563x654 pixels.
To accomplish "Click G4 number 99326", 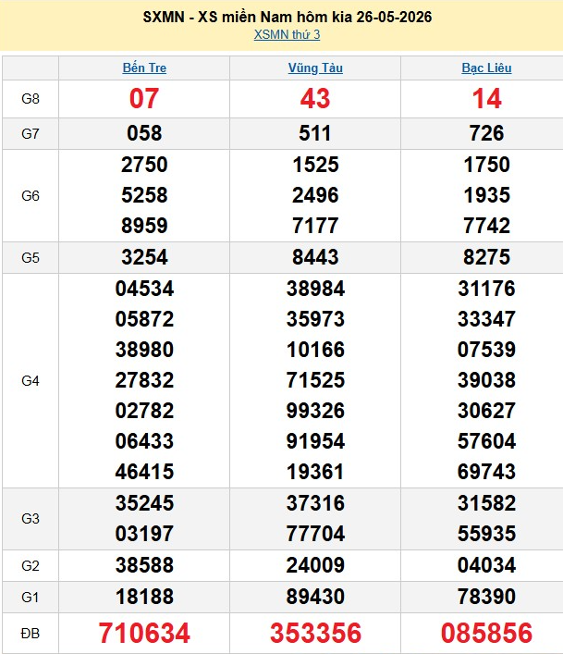I will 315,411.
